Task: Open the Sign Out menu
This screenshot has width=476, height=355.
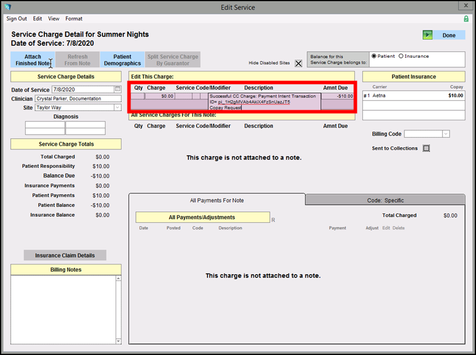Action: [x=17, y=18]
